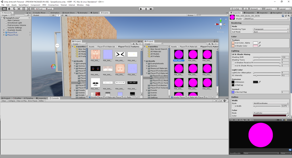
Task: Click the Shade Color swatch
Action: click(255, 46)
